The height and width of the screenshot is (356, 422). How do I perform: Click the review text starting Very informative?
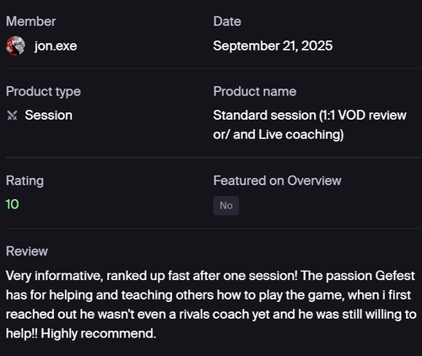[x=211, y=305]
